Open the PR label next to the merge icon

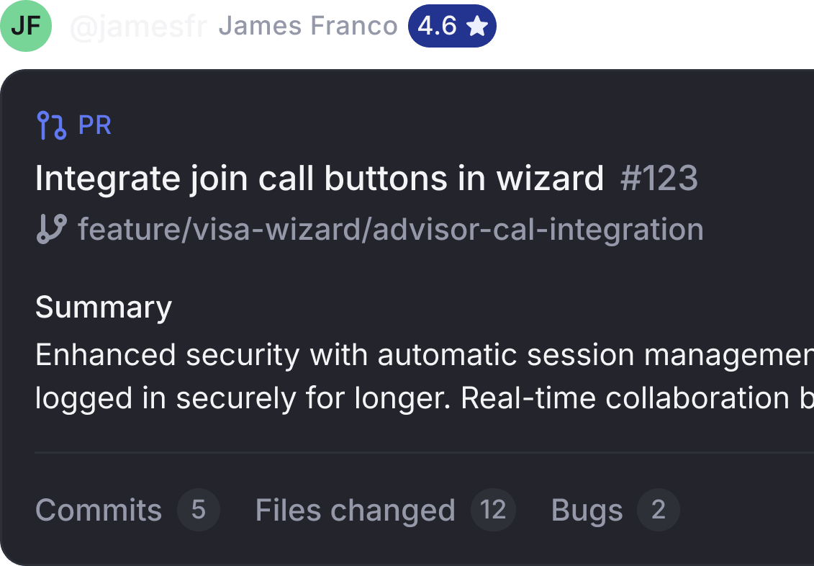click(x=96, y=125)
